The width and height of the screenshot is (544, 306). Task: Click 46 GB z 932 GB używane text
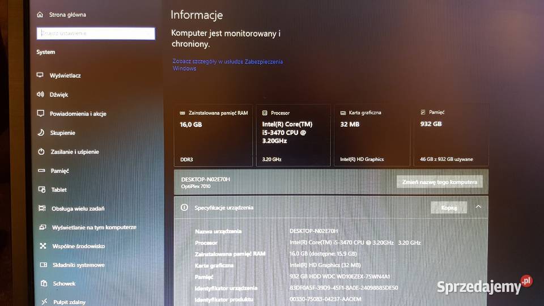pos(446,159)
